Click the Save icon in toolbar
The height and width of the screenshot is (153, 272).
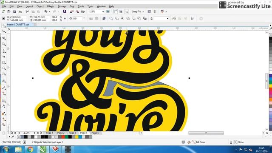point(14,11)
